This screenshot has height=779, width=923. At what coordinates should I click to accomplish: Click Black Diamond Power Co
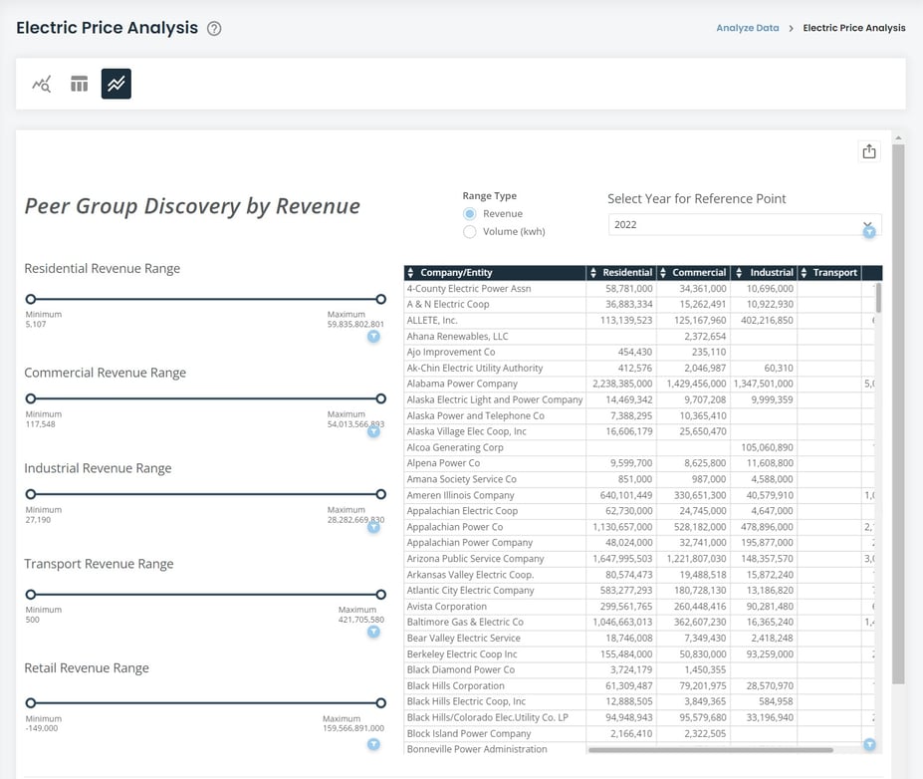pyautogui.click(x=461, y=670)
